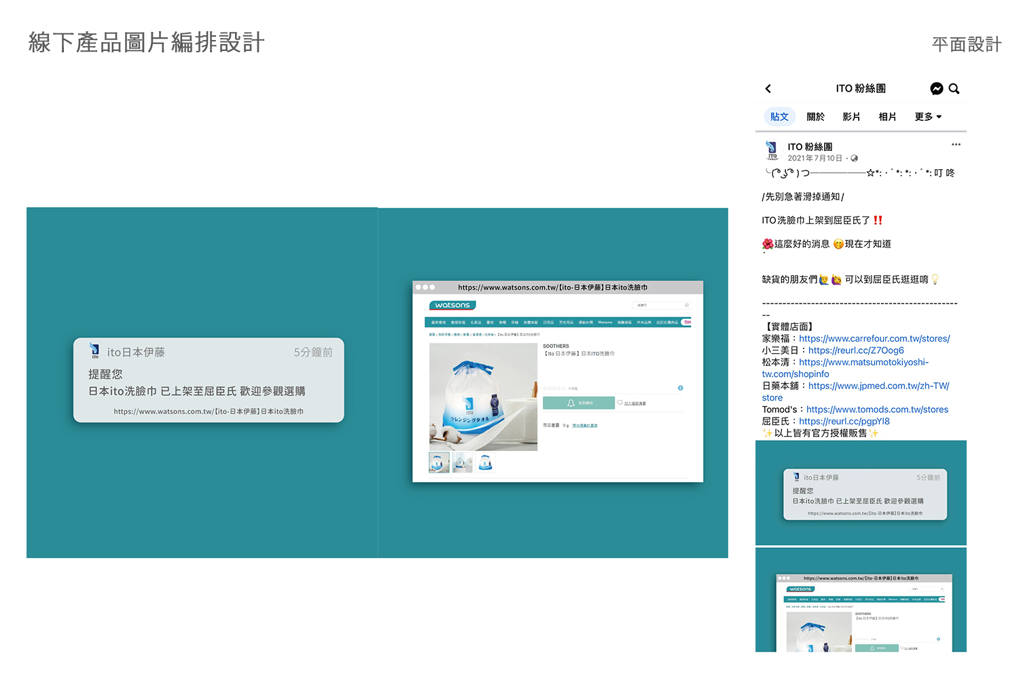Open the Messenger icon in page header

936,88
